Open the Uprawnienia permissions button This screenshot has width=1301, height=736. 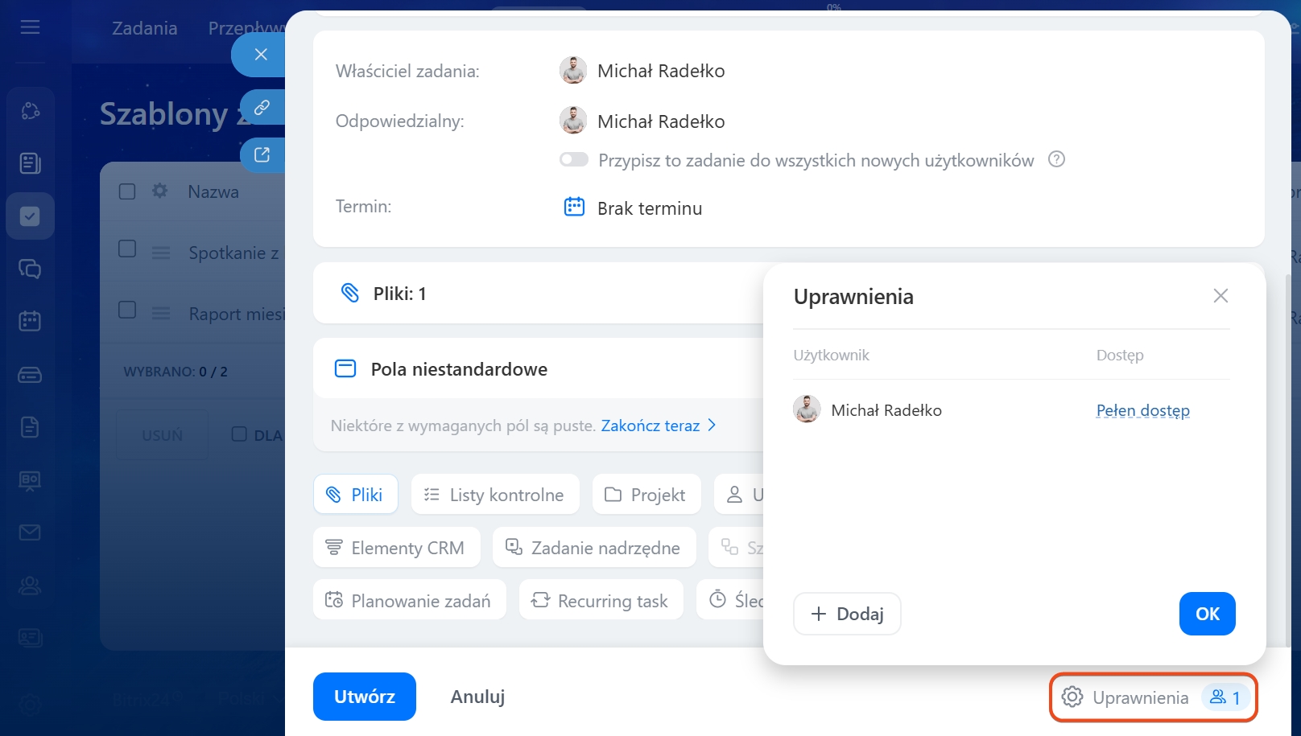1153,697
